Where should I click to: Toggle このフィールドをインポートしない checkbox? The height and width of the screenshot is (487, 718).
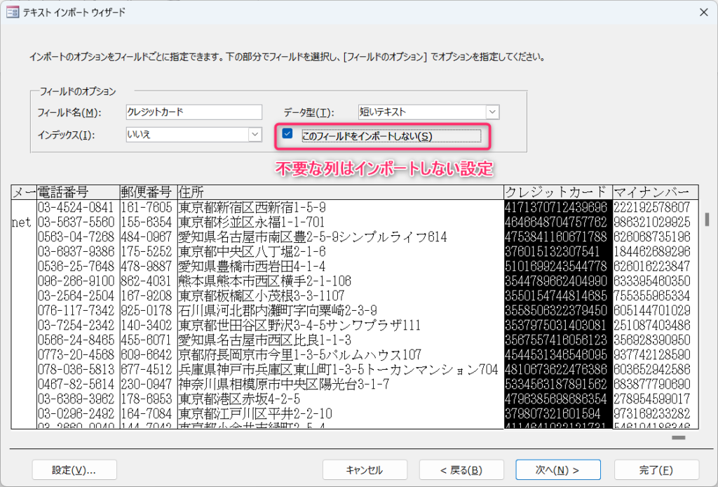(287, 134)
